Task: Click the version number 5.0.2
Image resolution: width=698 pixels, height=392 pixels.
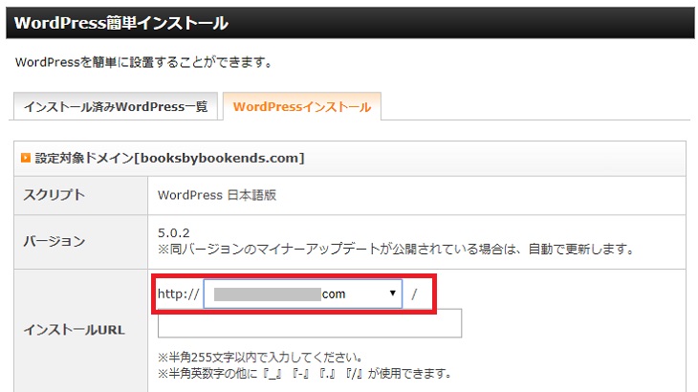Action: coord(174,232)
